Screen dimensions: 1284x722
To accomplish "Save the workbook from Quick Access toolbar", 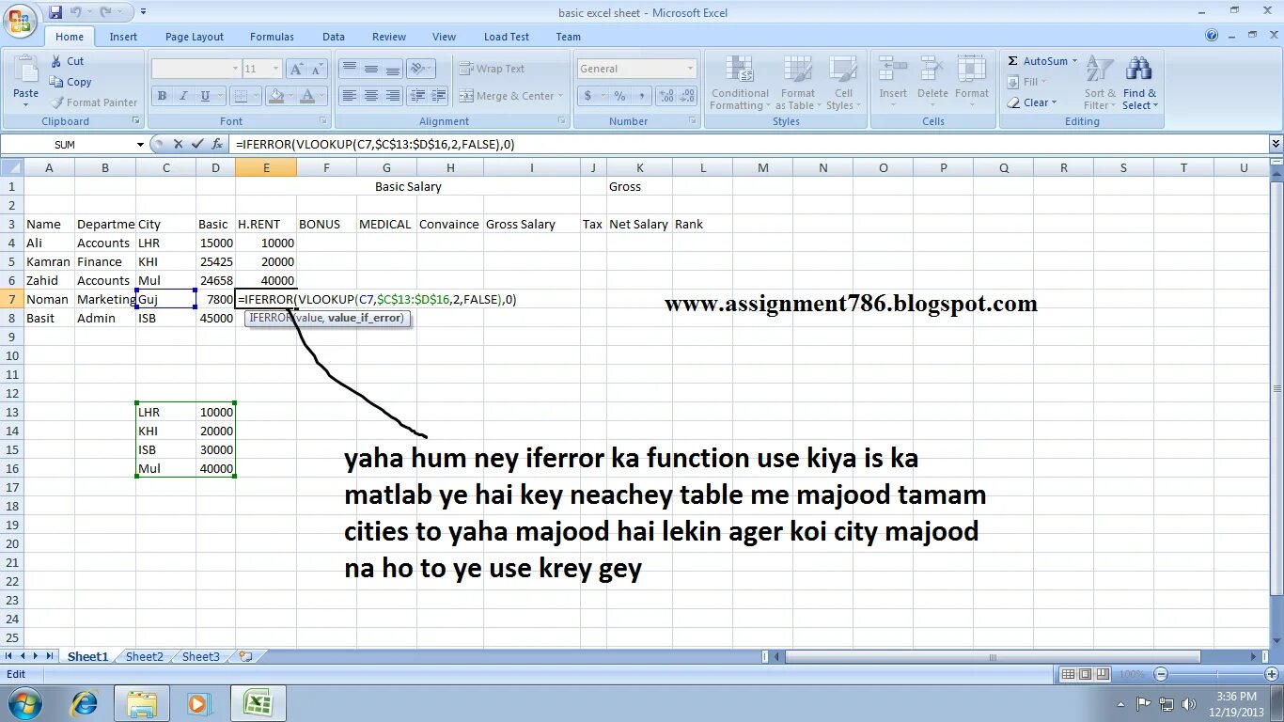I will 55,12.
